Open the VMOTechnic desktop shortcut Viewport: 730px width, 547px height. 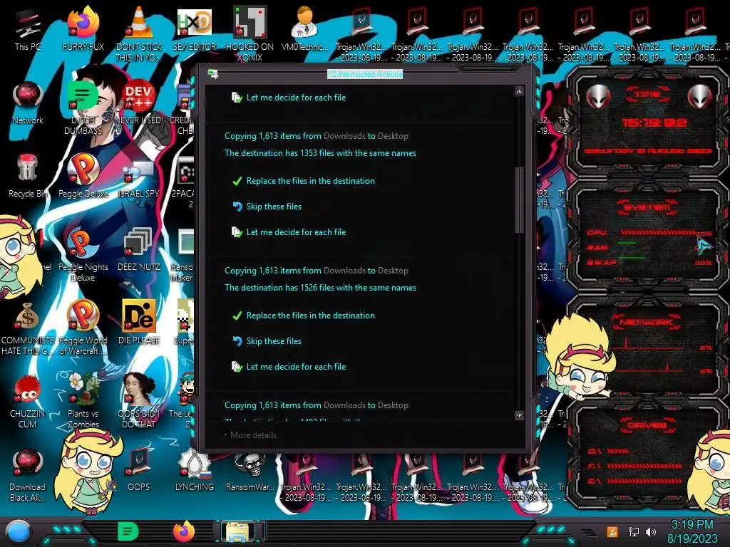(x=305, y=28)
